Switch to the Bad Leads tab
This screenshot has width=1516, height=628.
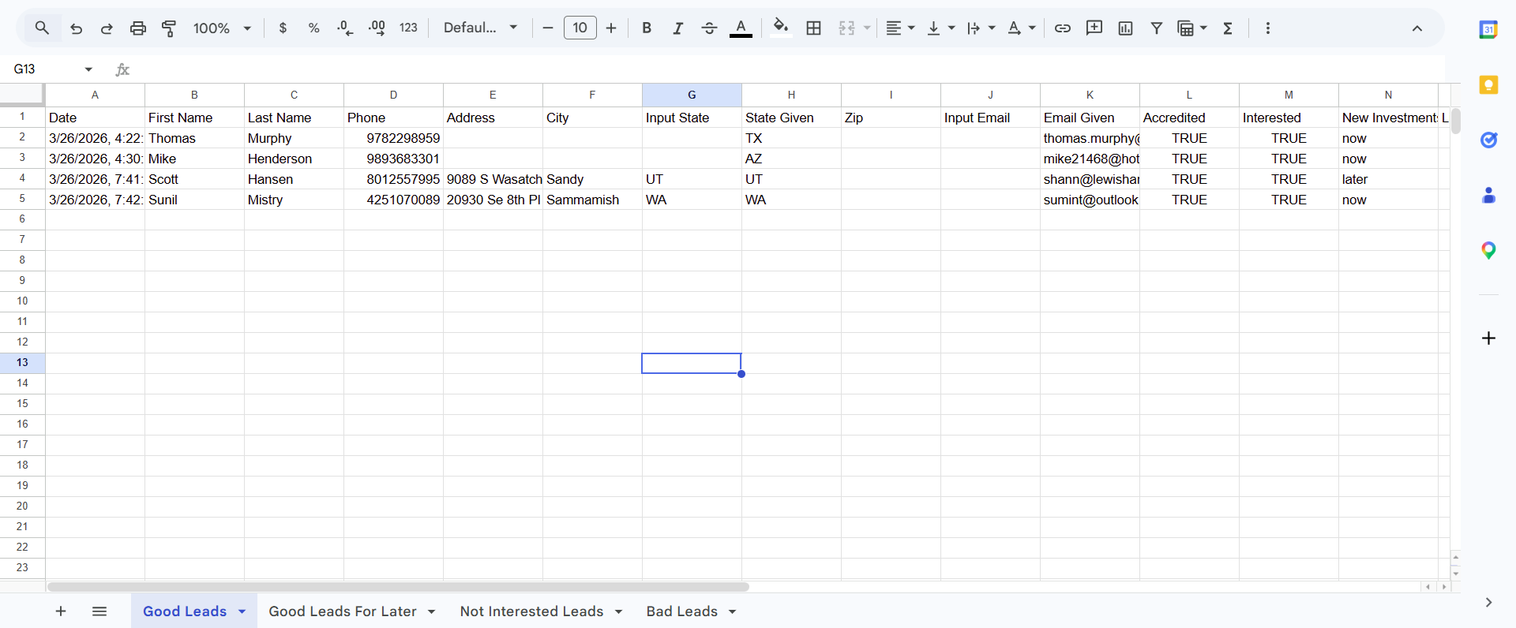coord(681,611)
